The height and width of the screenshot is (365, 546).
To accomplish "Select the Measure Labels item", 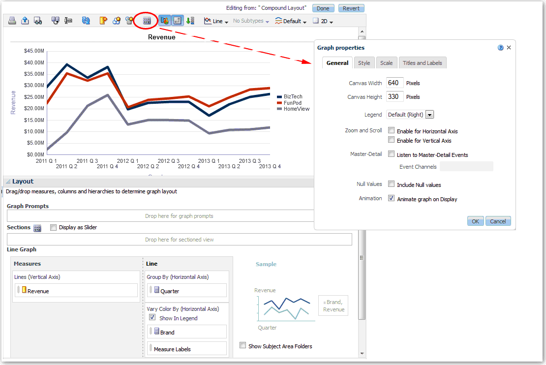I will [x=187, y=348].
